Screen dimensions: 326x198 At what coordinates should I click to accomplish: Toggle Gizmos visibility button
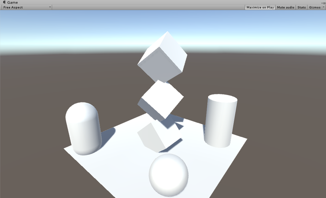click(x=315, y=7)
